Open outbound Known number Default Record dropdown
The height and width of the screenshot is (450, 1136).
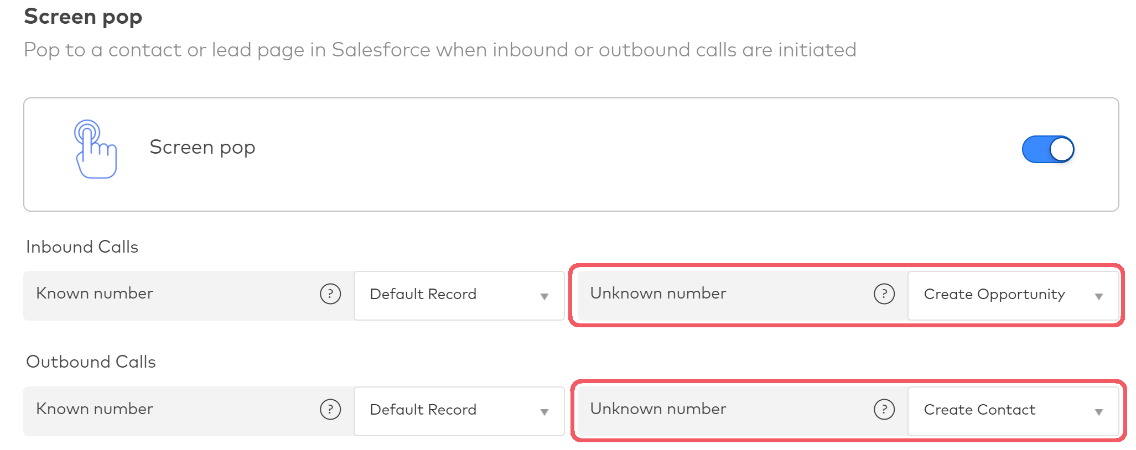coord(459,411)
